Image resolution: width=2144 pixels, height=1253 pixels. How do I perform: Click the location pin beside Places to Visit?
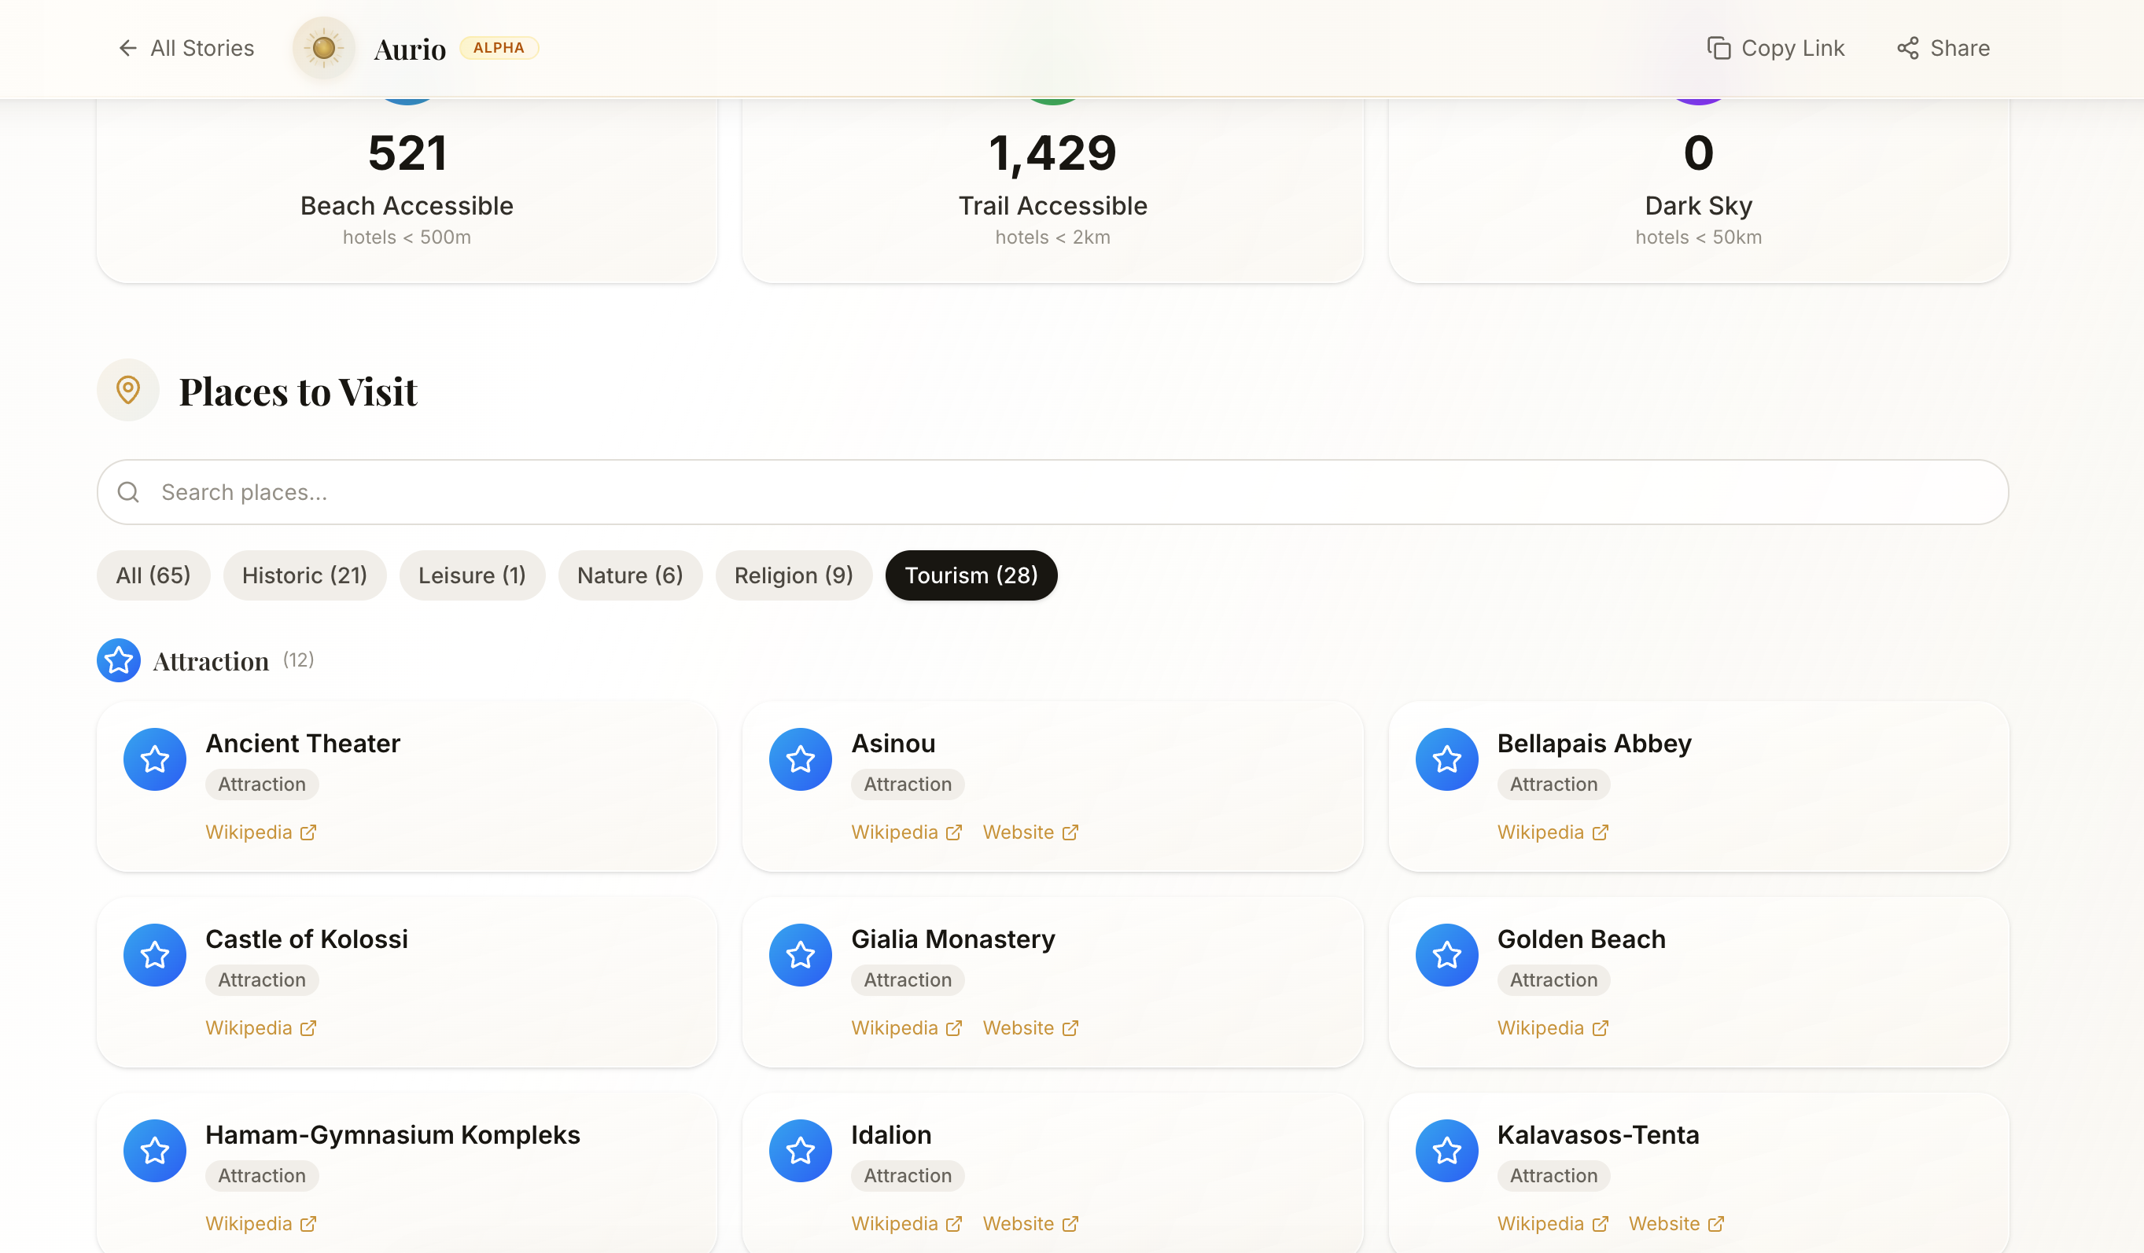pyautogui.click(x=127, y=390)
